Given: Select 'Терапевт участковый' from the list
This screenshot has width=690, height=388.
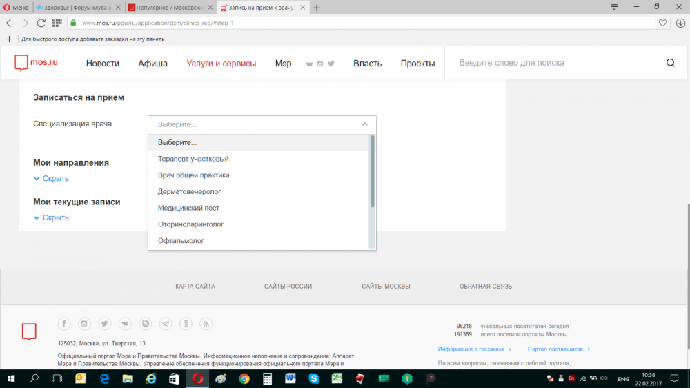Looking at the screenshot, I should (193, 159).
